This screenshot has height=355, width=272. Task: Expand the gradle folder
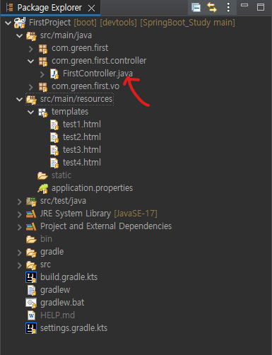point(19,252)
